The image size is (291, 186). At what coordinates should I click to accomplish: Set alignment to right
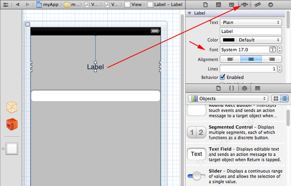(x=272, y=59)
